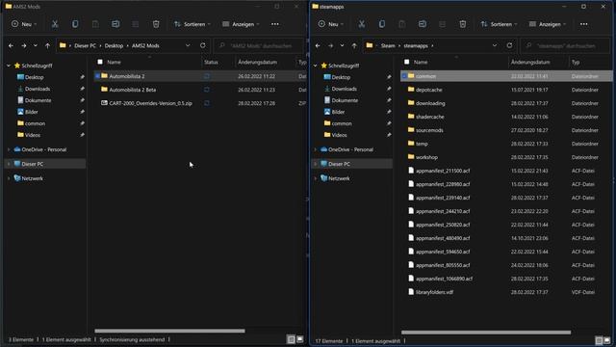The height and width of the screenshot is (347, 616).
Task: Go up one folder in AMS2 Mods window
Action: click(47, 45)
